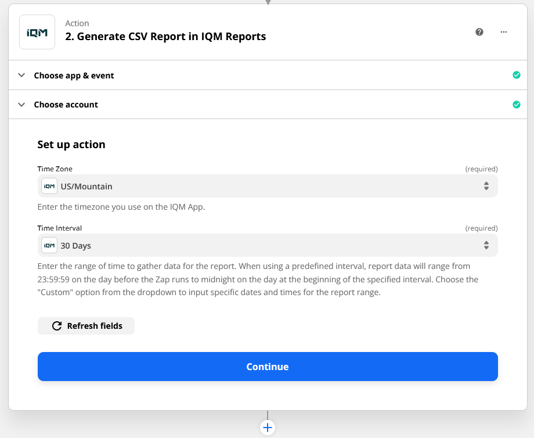Click the Refresh fields button label
Screen dimensions: 534x438
[95, 326]
